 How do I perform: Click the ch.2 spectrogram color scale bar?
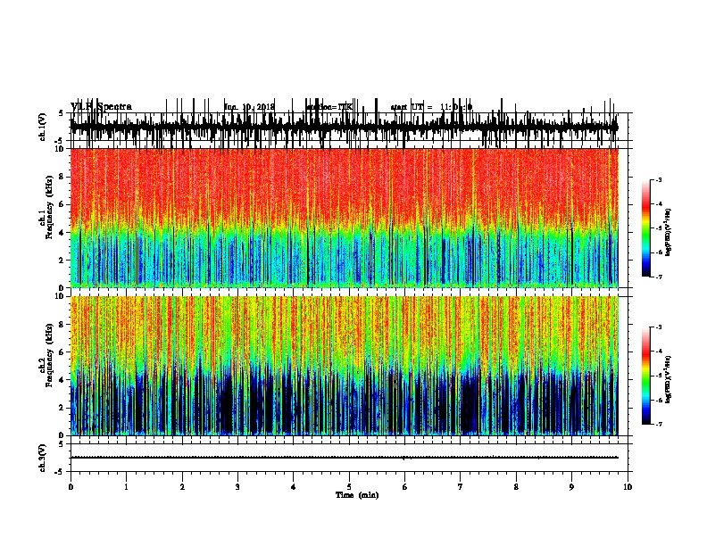(646, 376)
